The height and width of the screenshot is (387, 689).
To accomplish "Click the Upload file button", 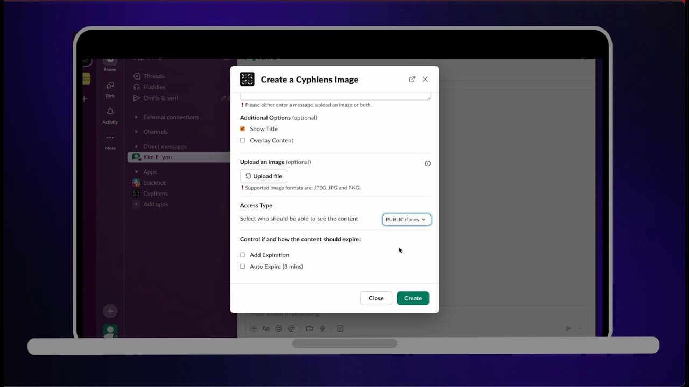I will pos(264,176).
